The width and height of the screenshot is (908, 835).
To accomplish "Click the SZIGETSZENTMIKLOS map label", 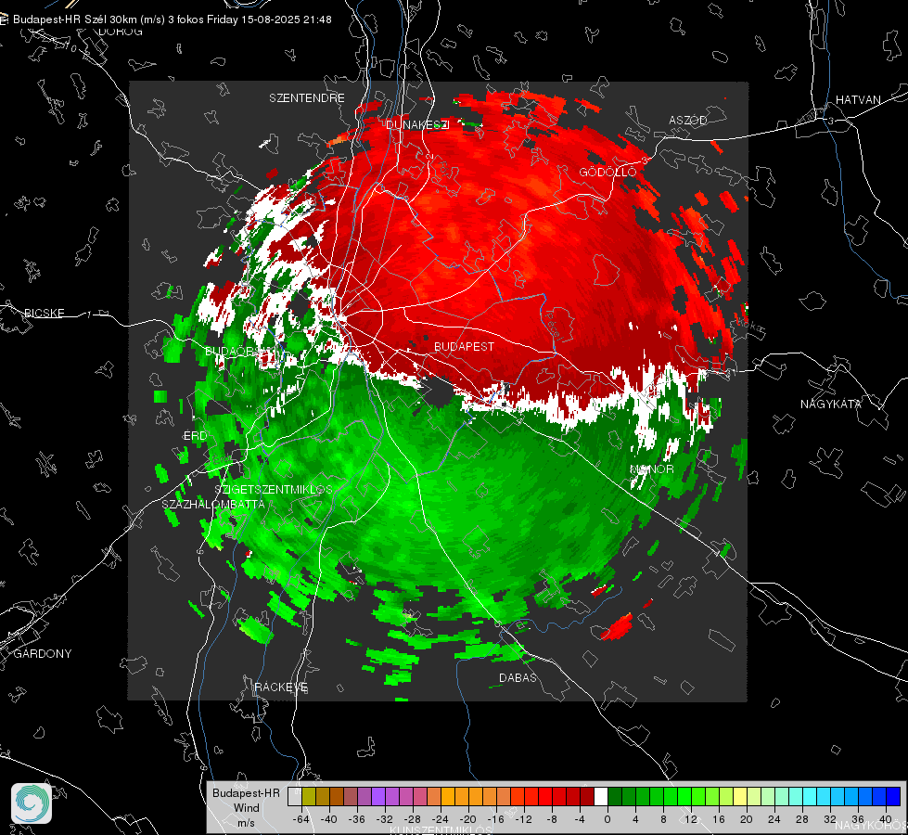I will pos(274,490).
